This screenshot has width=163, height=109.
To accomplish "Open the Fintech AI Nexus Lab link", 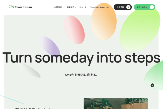I will [x=99, y=7].
